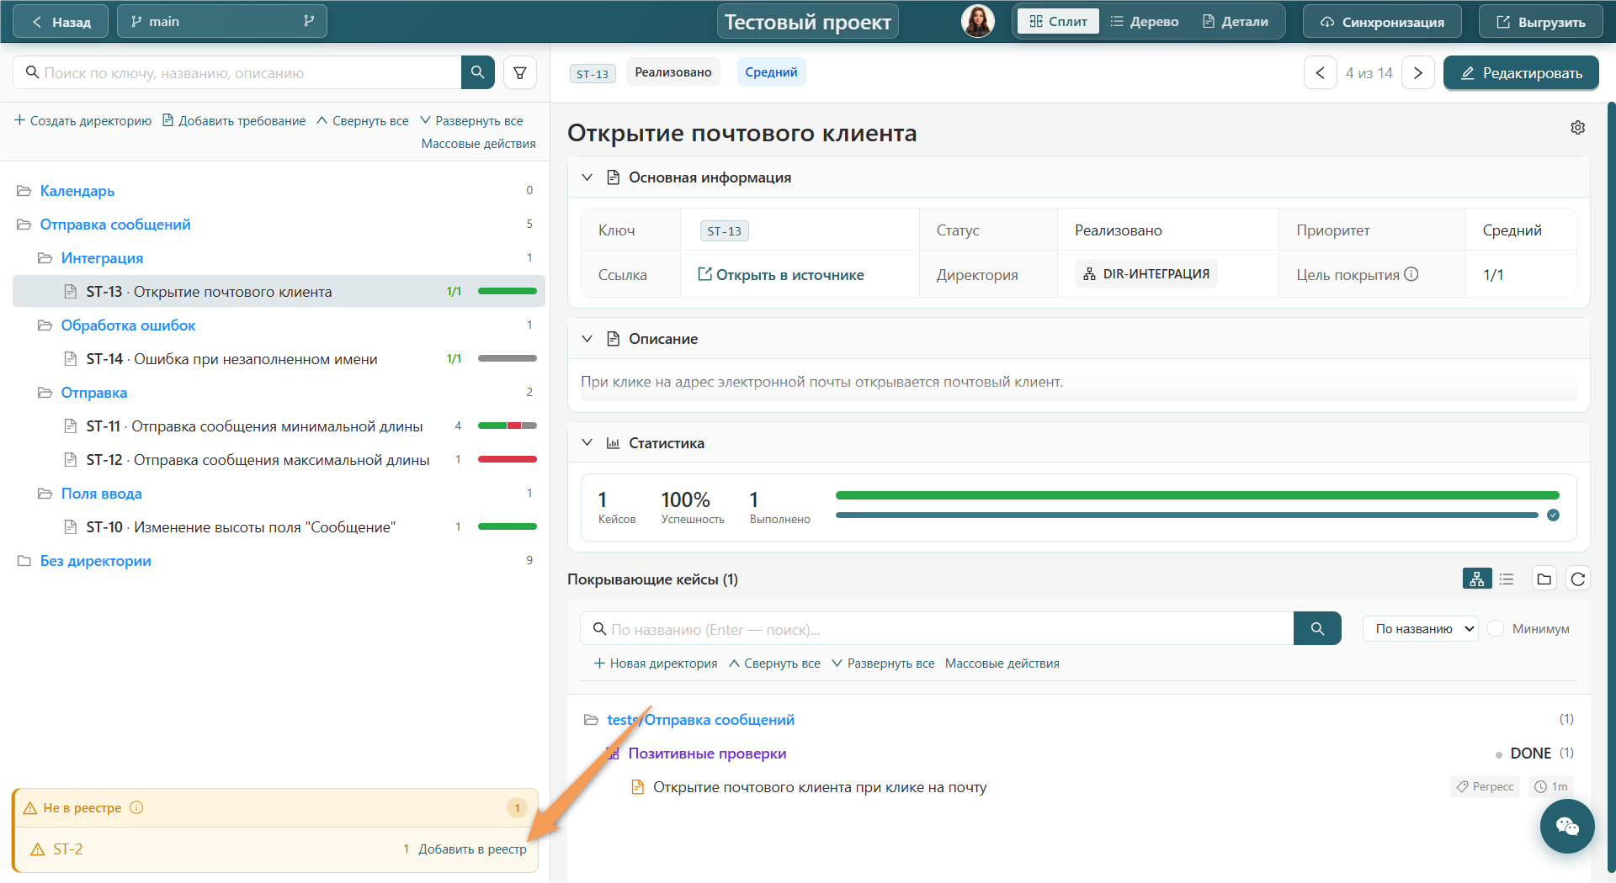Click Добавить в реестр for ST-2

472,849
